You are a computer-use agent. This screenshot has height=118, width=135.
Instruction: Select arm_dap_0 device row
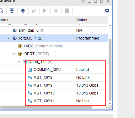click(x=54, y=30)
